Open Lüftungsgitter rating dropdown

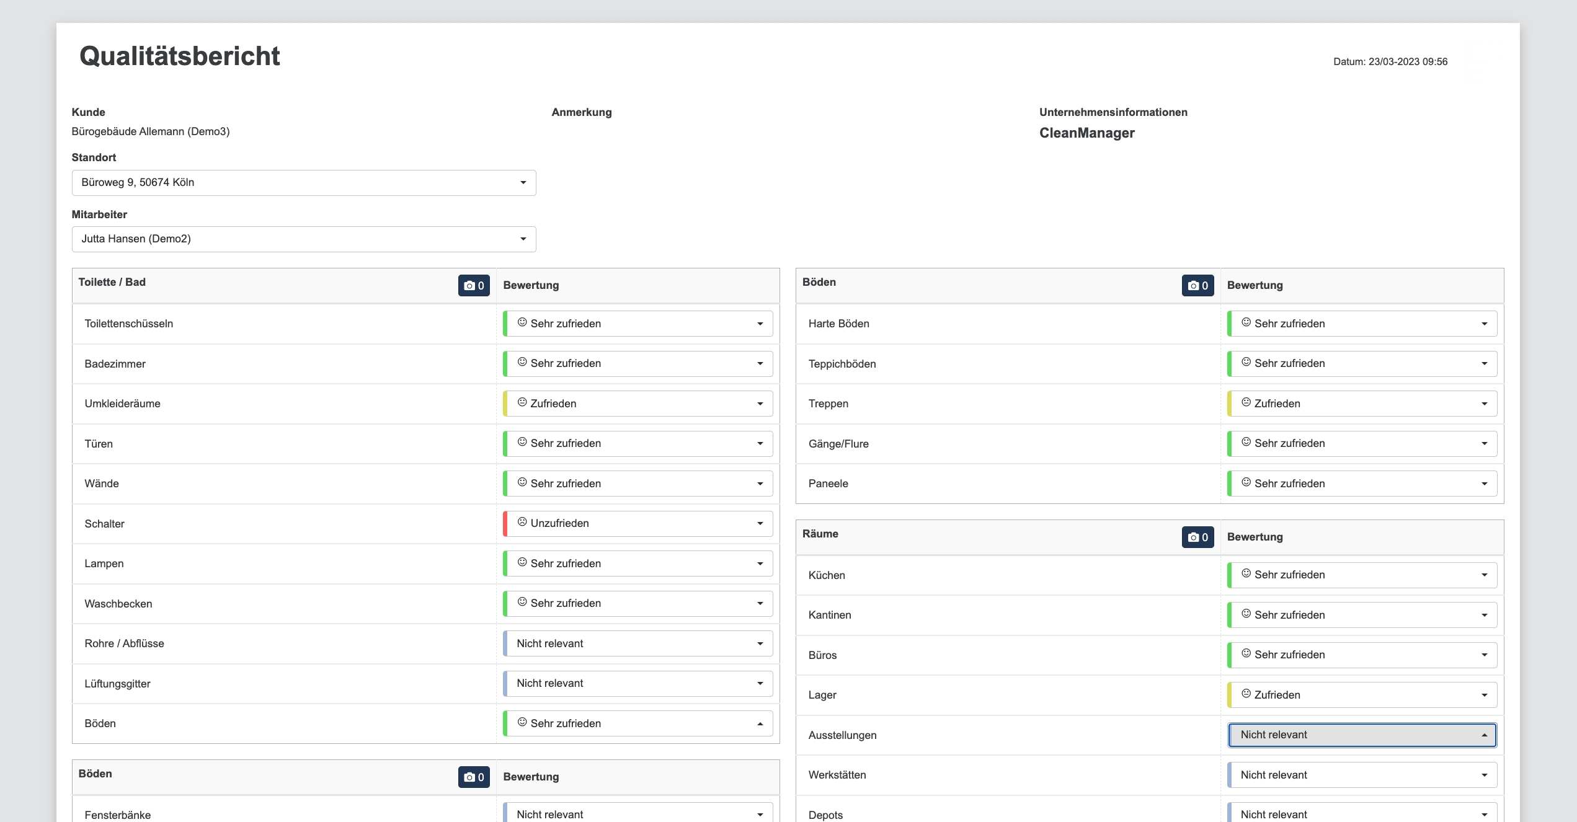click(x=639, y=684)
